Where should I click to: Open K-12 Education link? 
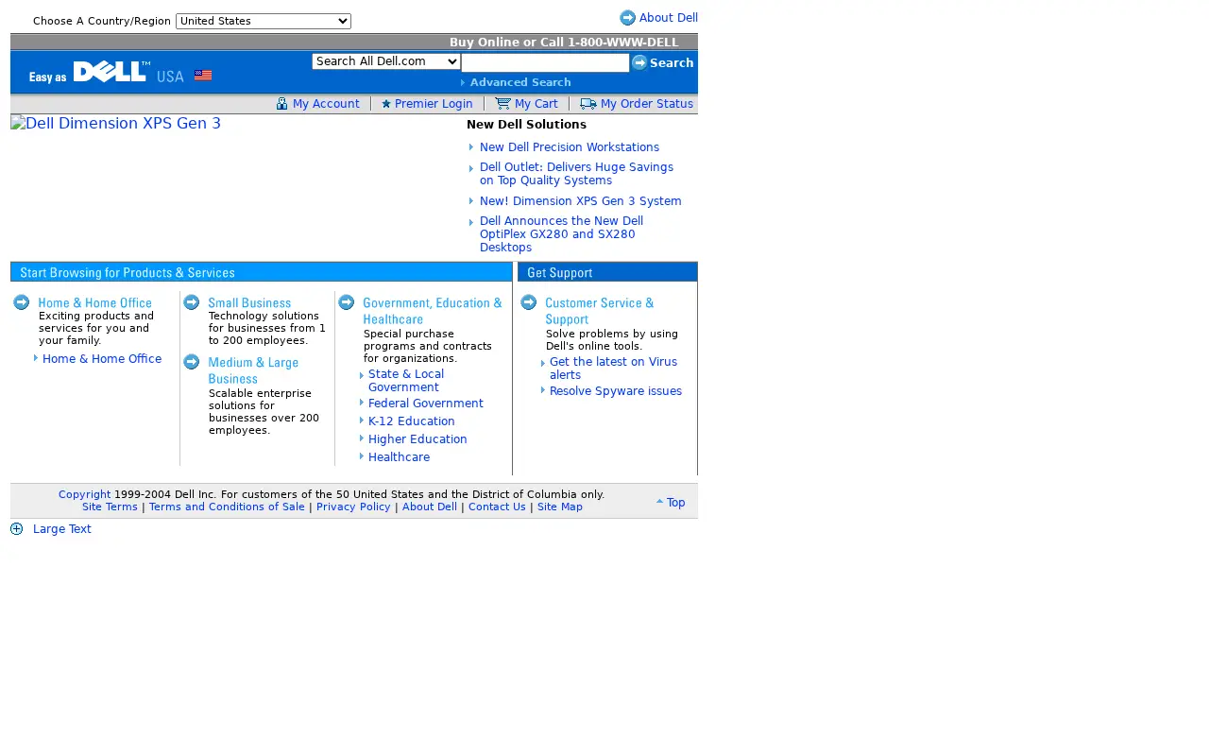click(x=412, y=421)
